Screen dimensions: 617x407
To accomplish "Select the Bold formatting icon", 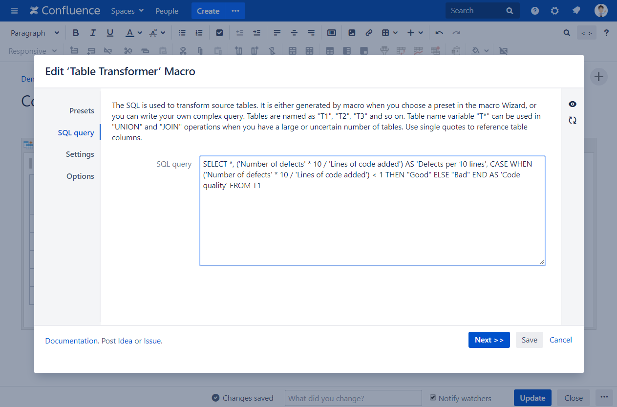I will click(x=76, y=32).
